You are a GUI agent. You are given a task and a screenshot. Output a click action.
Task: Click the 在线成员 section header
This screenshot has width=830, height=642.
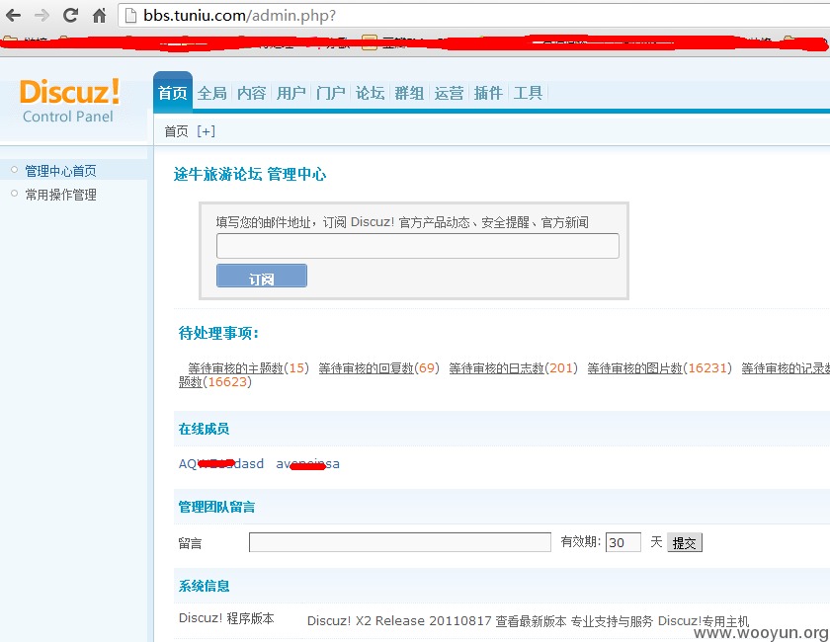204,429
